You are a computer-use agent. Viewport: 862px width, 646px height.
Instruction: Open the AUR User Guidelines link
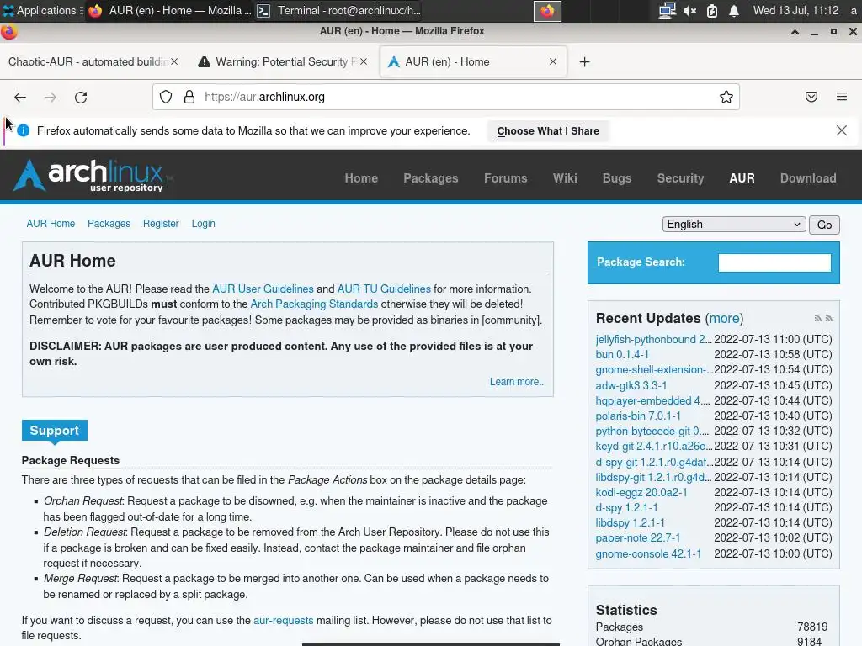pos(263,289)
